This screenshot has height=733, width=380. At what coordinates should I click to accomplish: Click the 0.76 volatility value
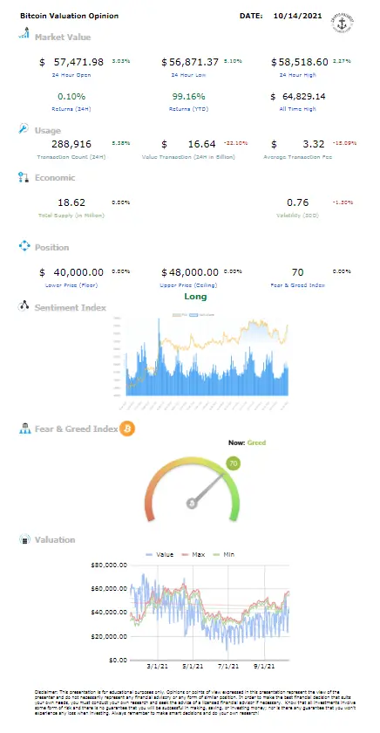pos(298,202)
